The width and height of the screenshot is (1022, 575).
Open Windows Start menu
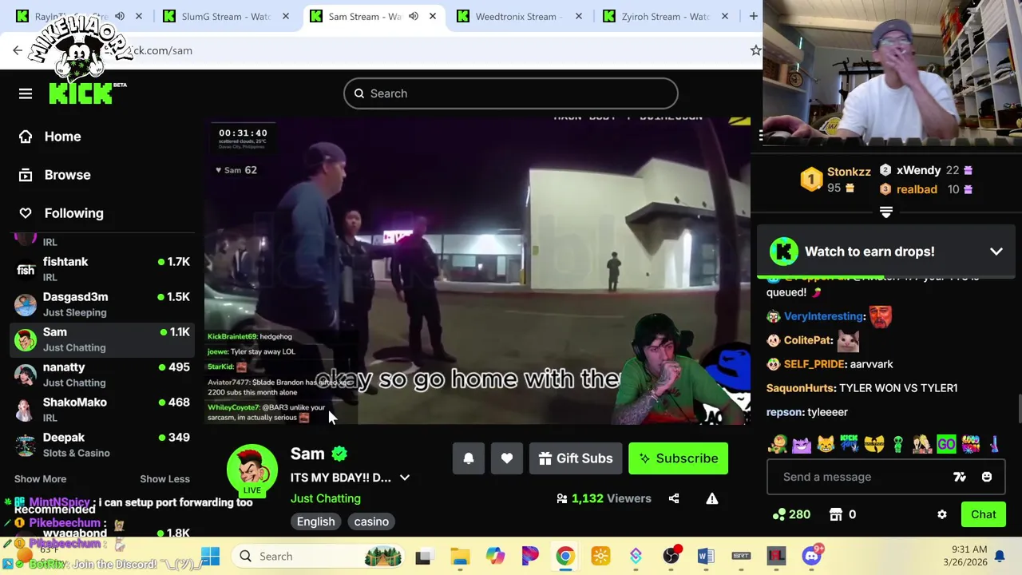coord(210,556)
